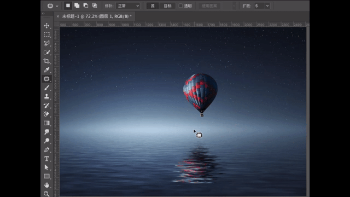This screenshot has height=197, width=350.
Task: Select the Clone Stamp tool
Action: click(x=46, y=96)
